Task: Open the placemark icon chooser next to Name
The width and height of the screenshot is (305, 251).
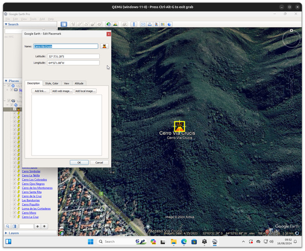Action: point(104,46)
